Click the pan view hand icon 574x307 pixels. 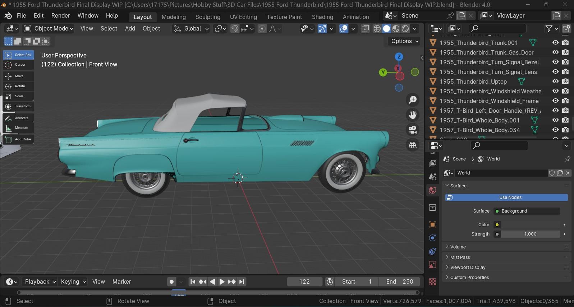(x=413, y=115)
